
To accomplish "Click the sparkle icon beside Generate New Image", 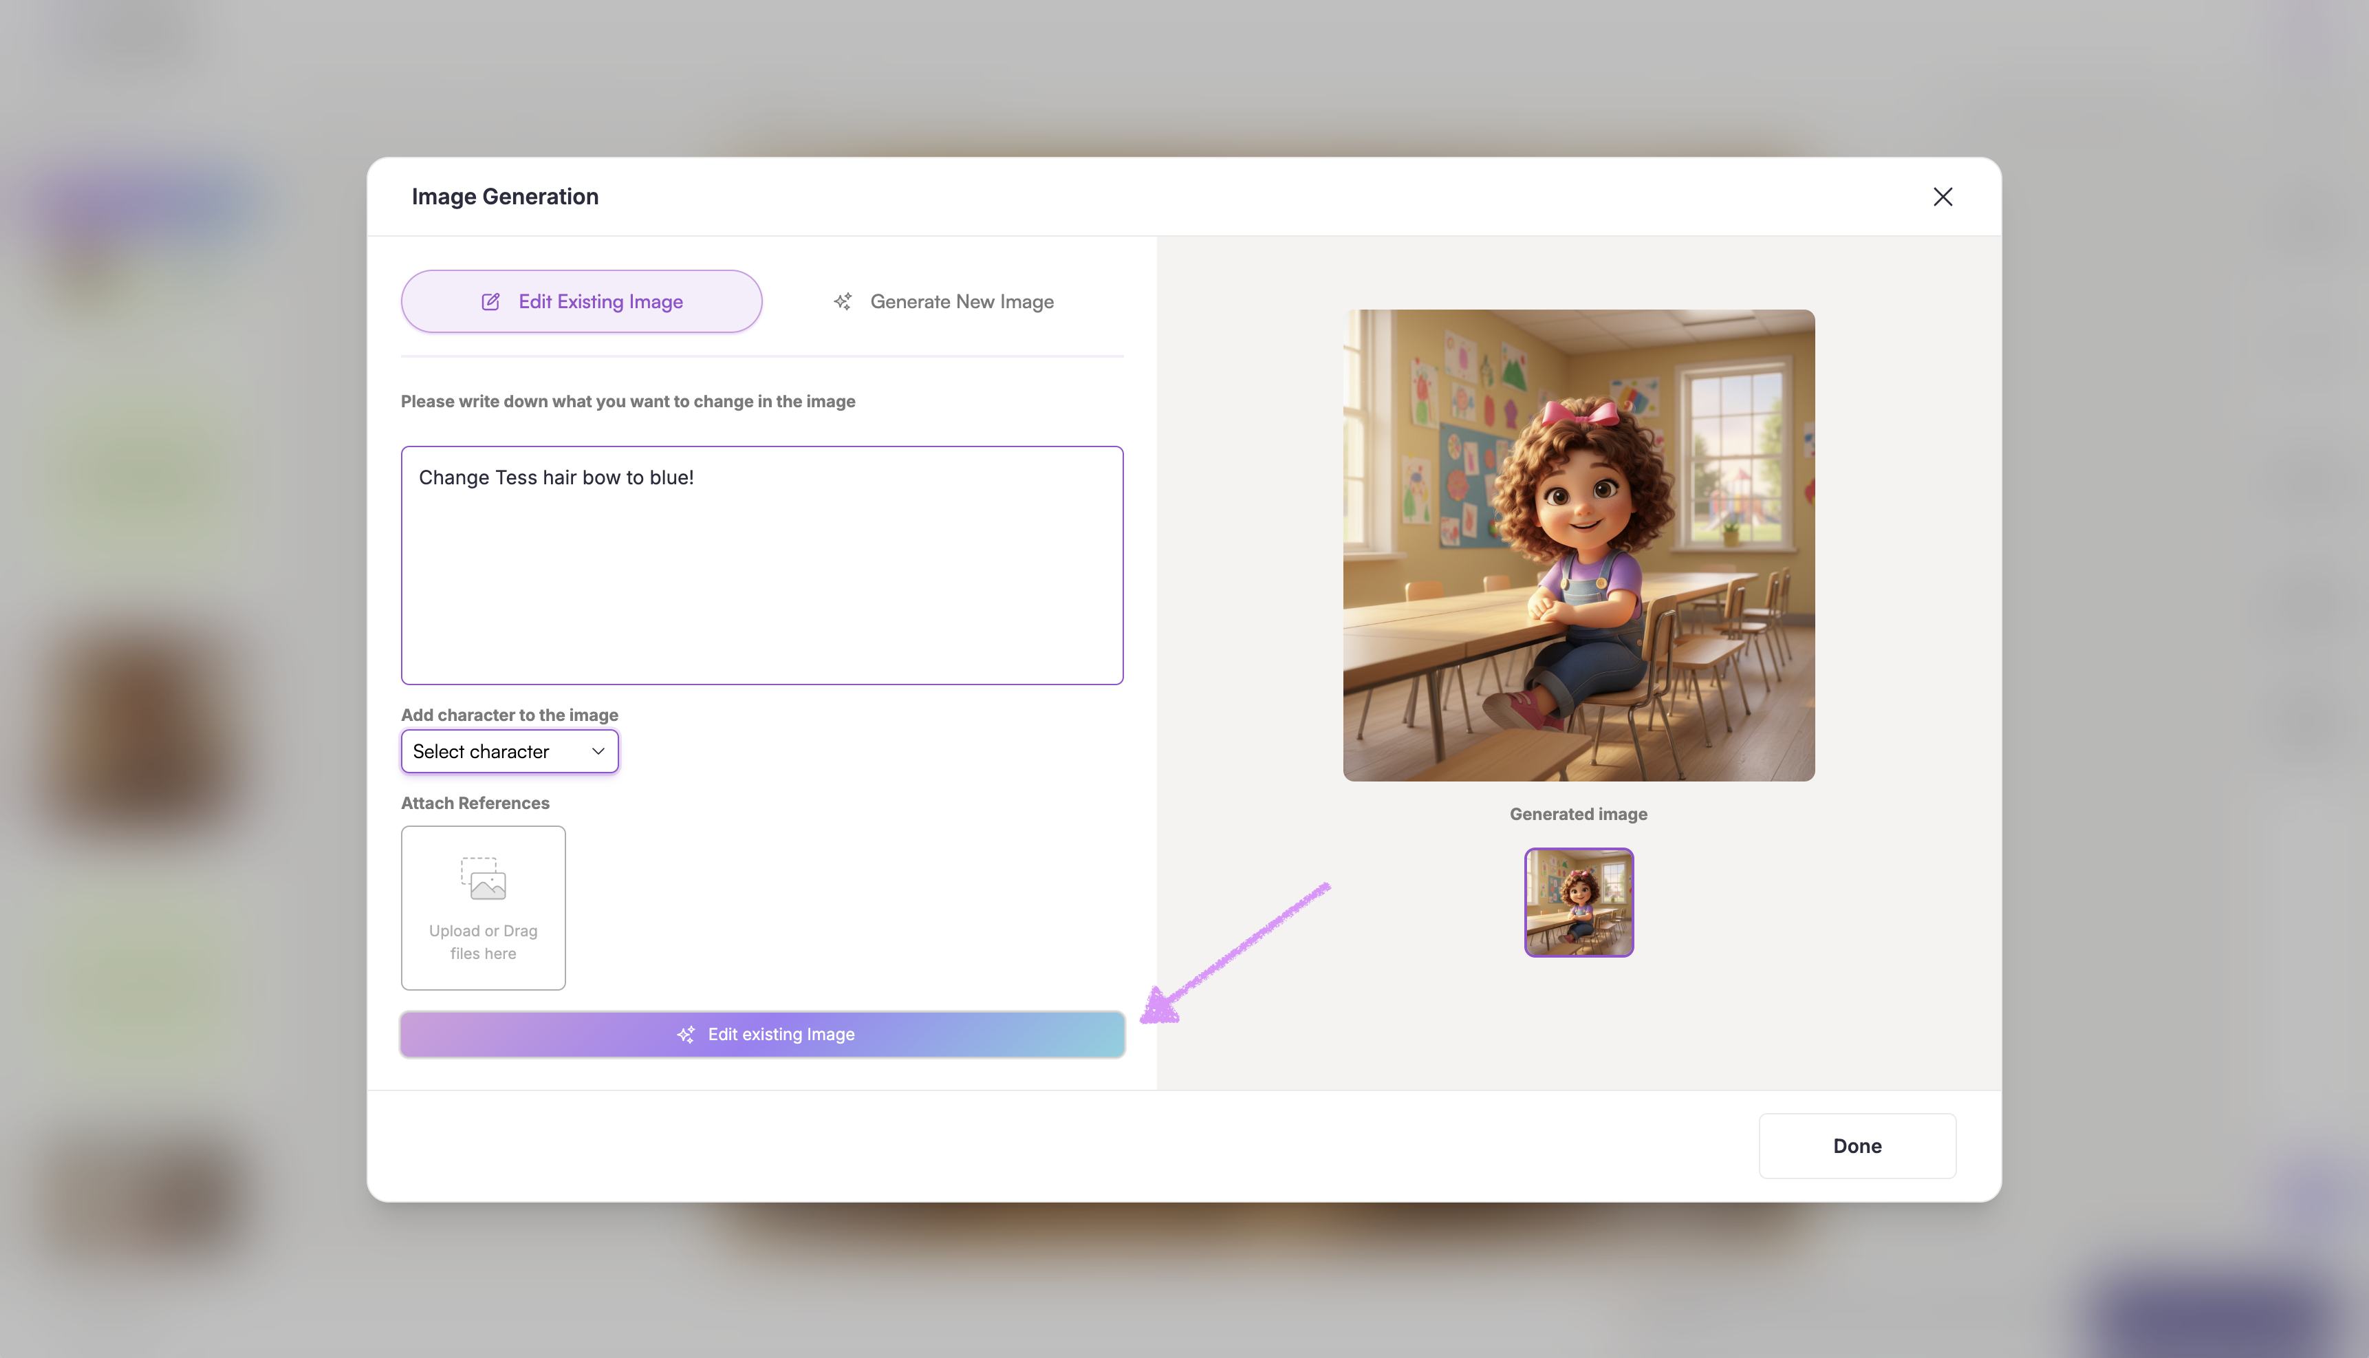I will click(843, 301).
